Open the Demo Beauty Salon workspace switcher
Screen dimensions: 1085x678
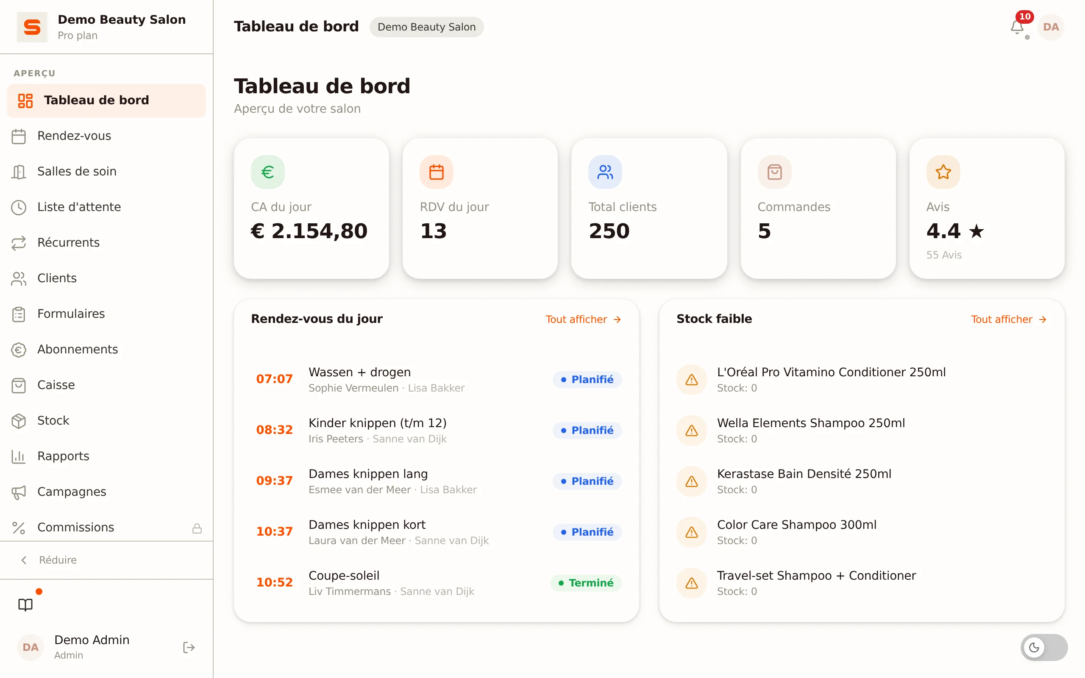coord(106,27)
